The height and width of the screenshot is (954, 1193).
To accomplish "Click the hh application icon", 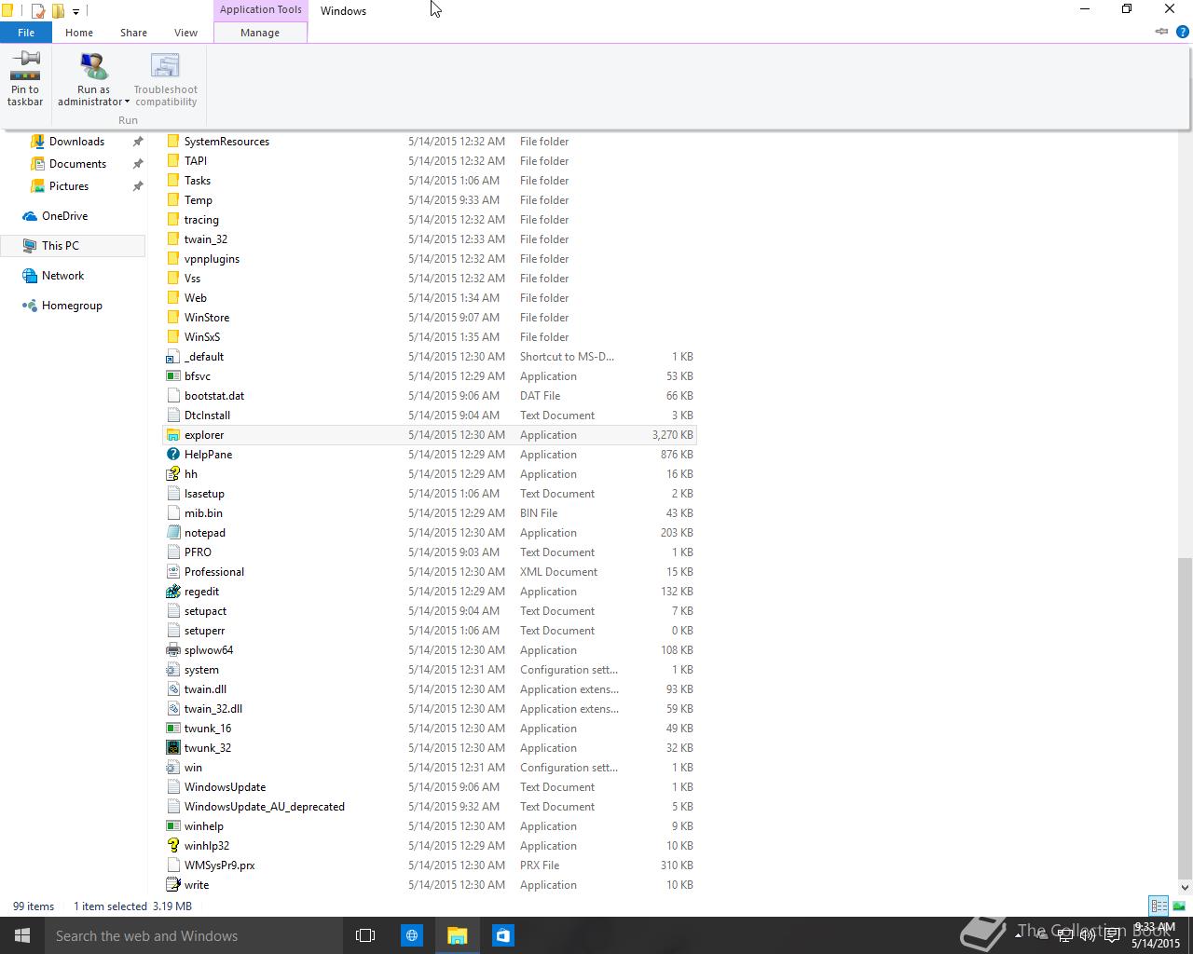I will tap(172, 474).
